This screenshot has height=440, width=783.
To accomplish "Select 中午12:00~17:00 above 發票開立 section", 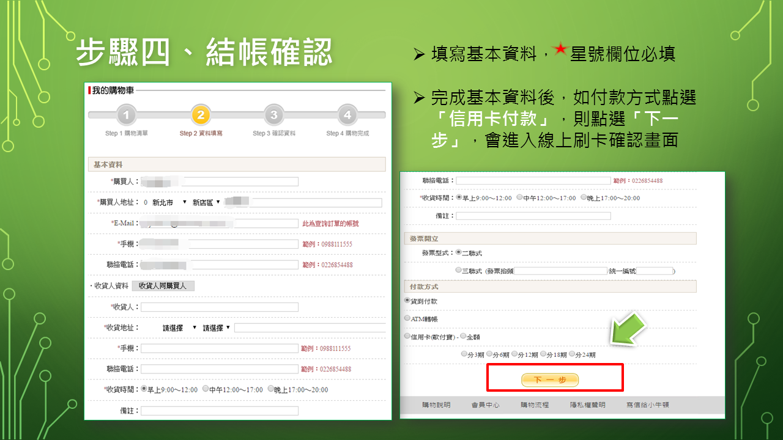I will tap(520, 197).
